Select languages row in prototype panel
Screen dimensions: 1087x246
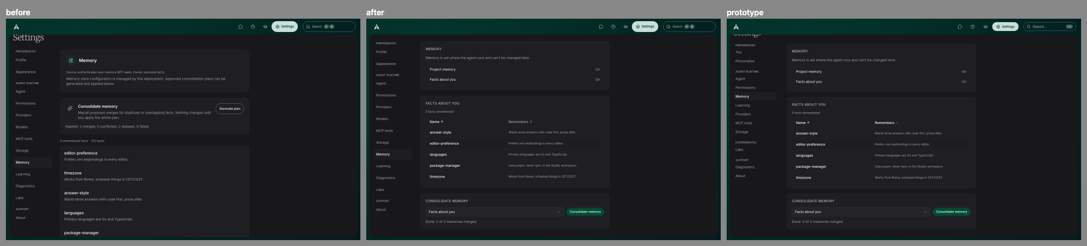coord(881,155)
